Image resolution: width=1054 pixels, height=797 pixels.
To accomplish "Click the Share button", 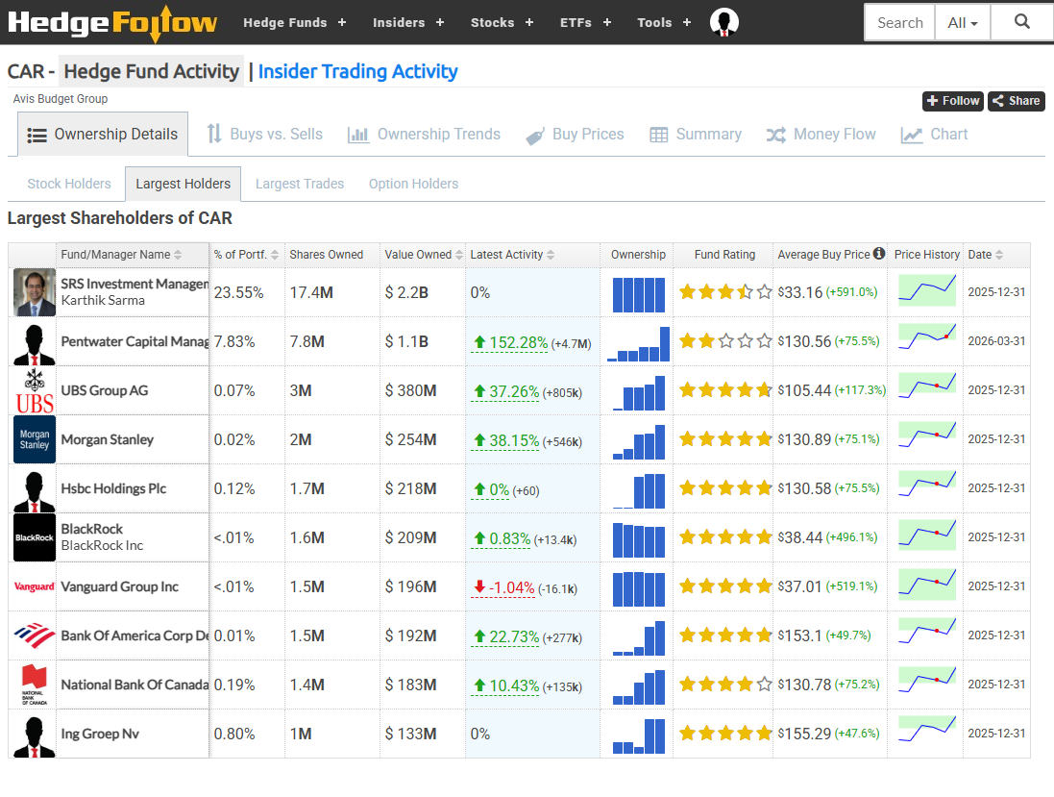I will coord(1016,101).
